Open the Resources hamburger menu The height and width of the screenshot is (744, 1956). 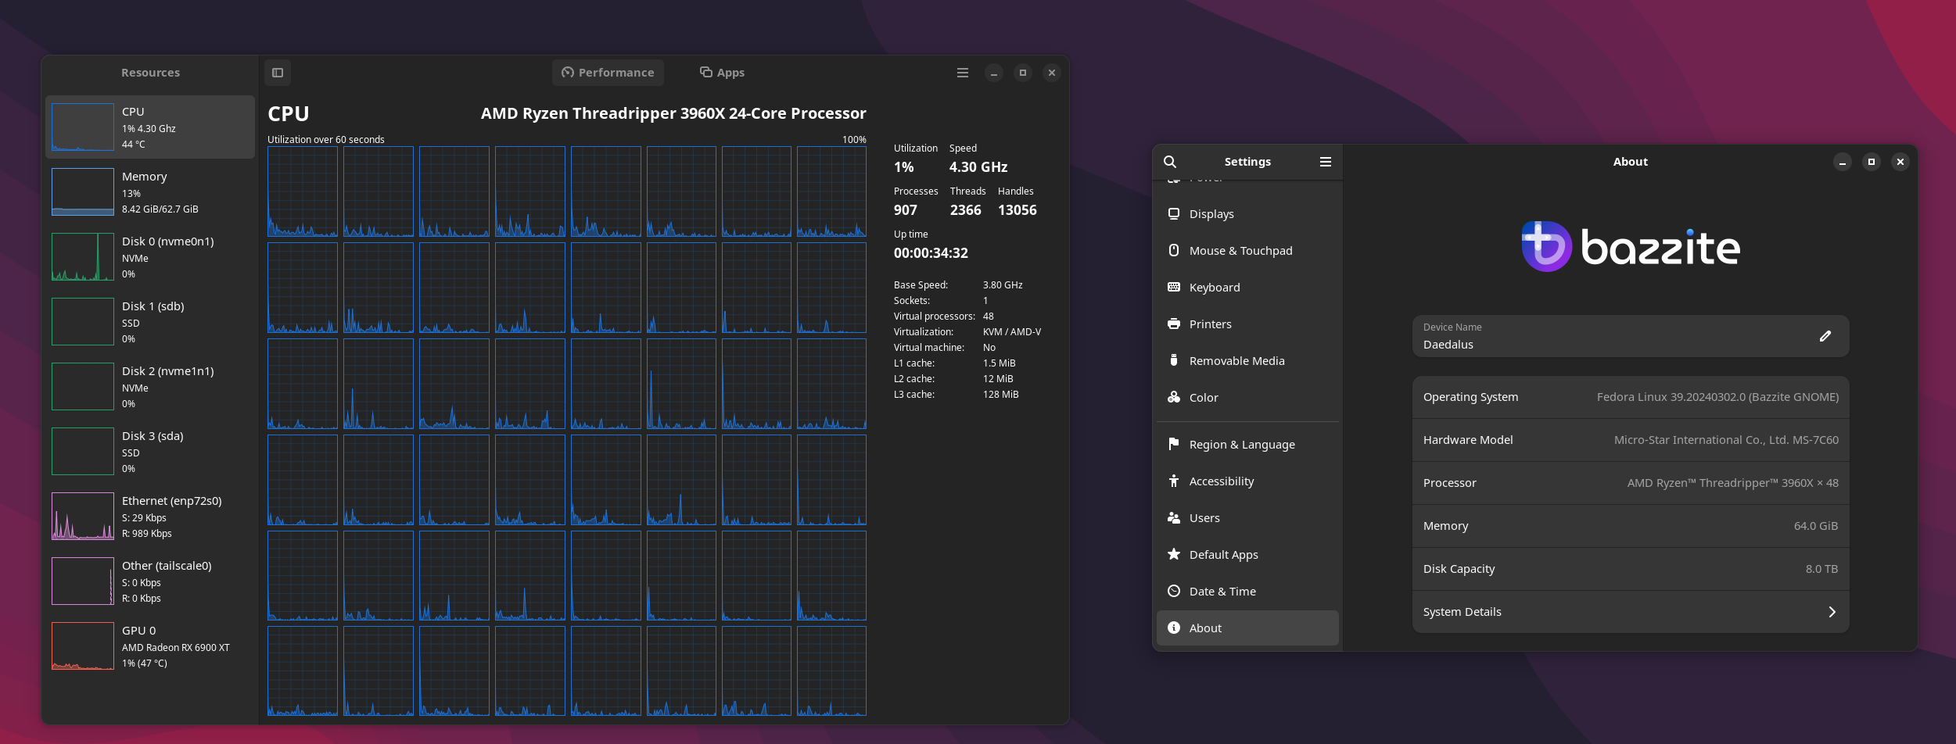963,73
